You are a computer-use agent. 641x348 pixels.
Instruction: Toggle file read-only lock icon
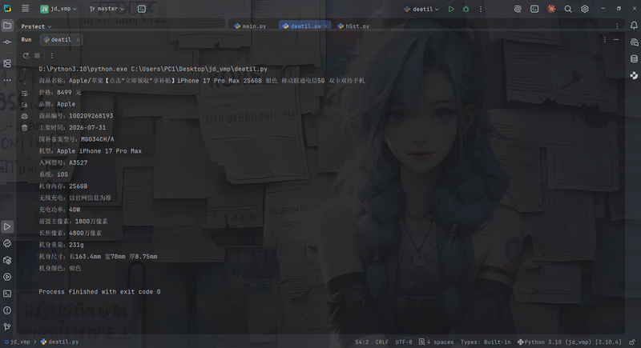click(632, 342)
